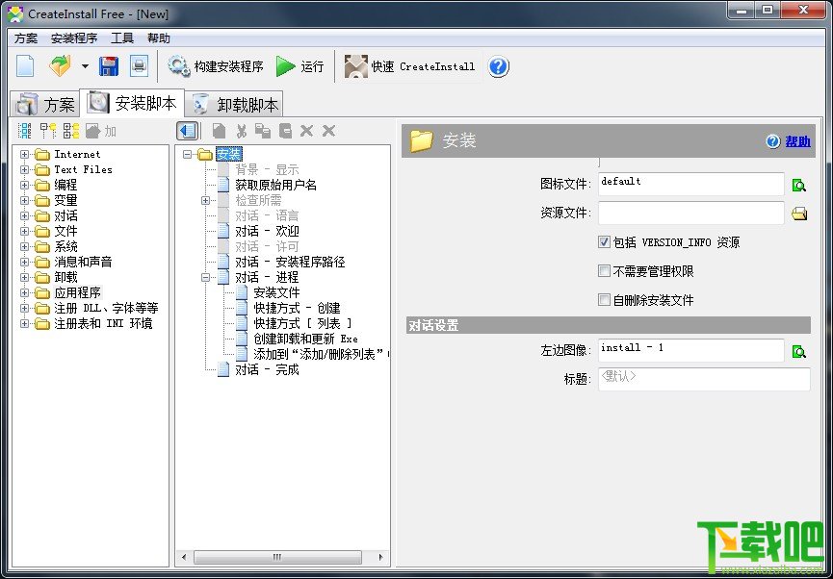Switch to the 卸载脚本 tab
This screenshot has width=833, height=579.
point(234,104)
